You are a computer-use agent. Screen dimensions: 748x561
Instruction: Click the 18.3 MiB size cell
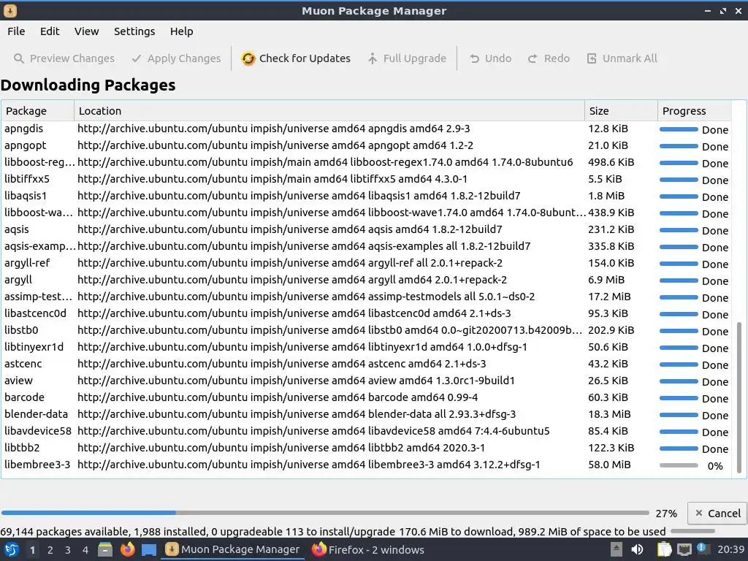[609, 414]
